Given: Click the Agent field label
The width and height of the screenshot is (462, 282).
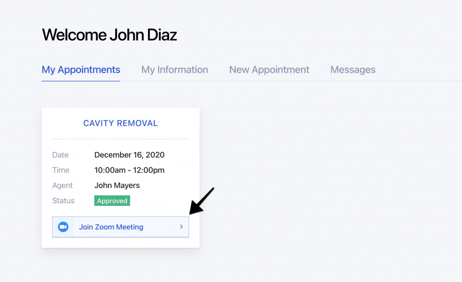Looking at the screenshot, I should click(62, 185).
